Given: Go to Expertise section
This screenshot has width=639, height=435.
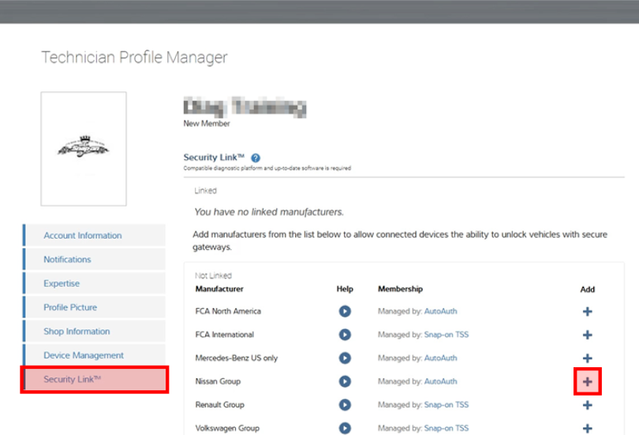Looking at the screenshot, I should (94, 283).
